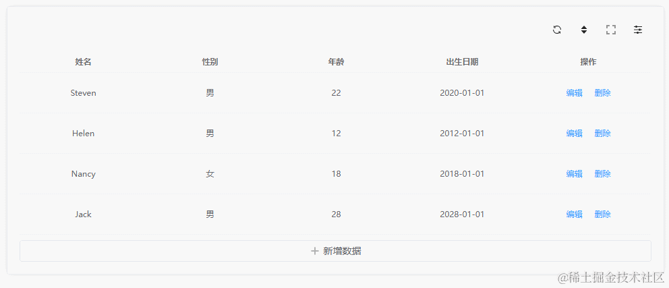
Task: Click the 性别 column header
Action: [210, 62]
